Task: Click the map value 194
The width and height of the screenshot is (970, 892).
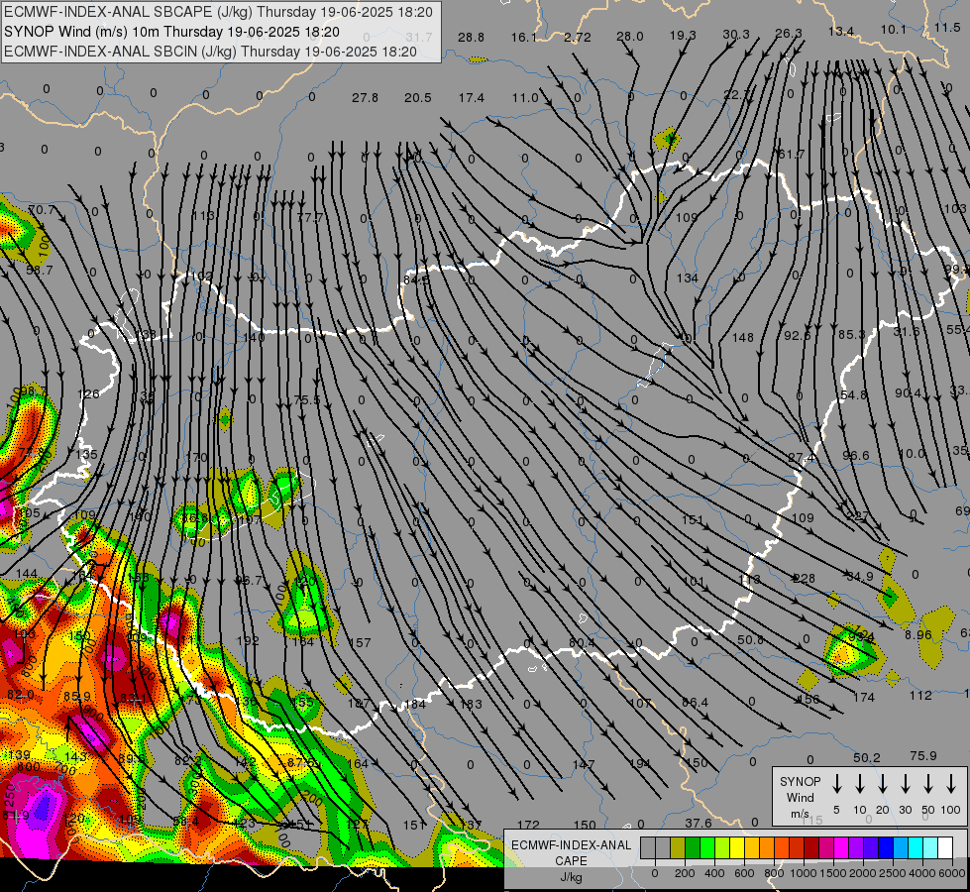Action: (640, 763)
